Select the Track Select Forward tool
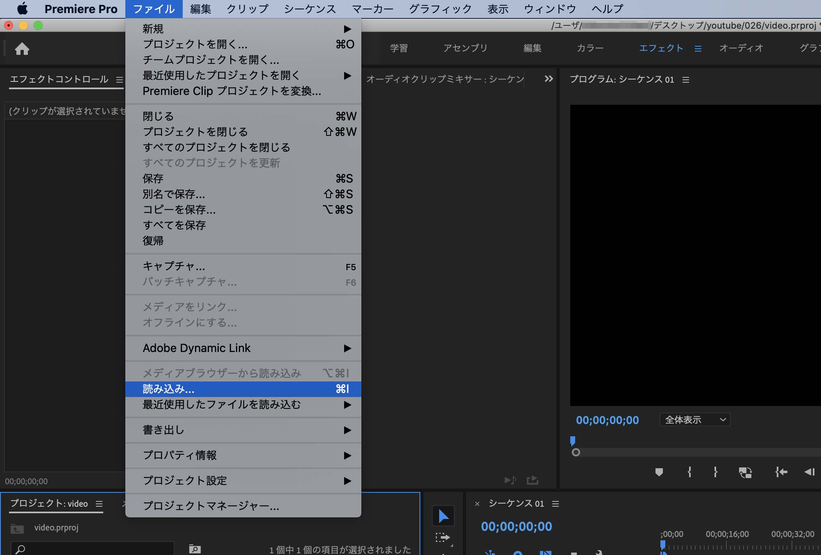This screenshot has height=555, width=821. pyautogui.click(x=443, y=537)
